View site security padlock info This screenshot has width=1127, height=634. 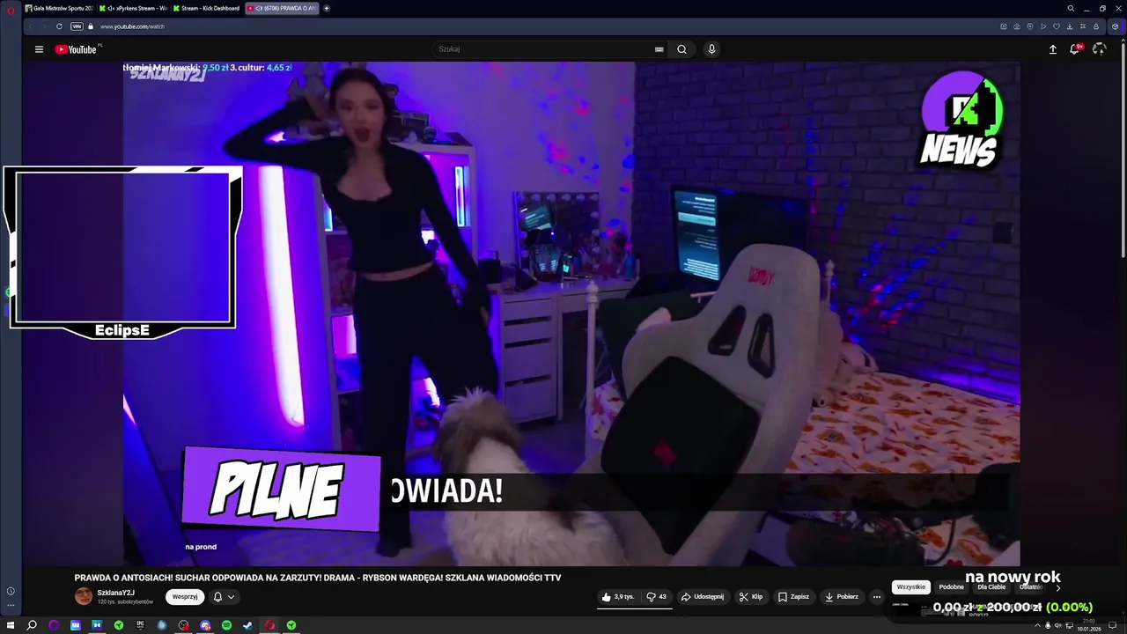click(90, 26)
